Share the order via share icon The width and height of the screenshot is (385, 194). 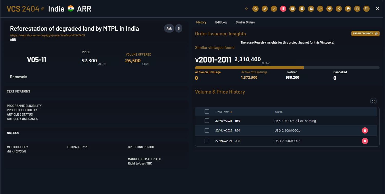339,9
